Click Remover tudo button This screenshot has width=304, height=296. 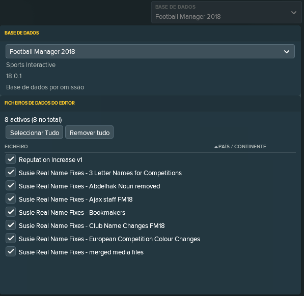[90, 132]
